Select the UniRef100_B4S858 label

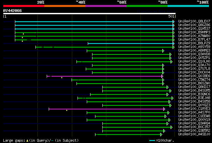click(x=194, y=102)
